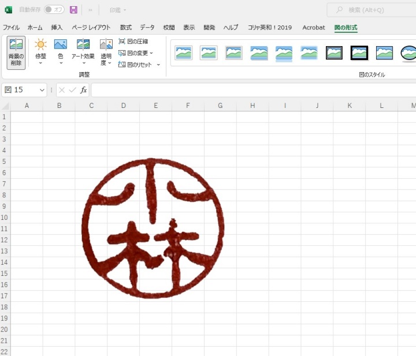Expand the 修整 dropdown chevron
Screen dimensions: 416x356
40,63
